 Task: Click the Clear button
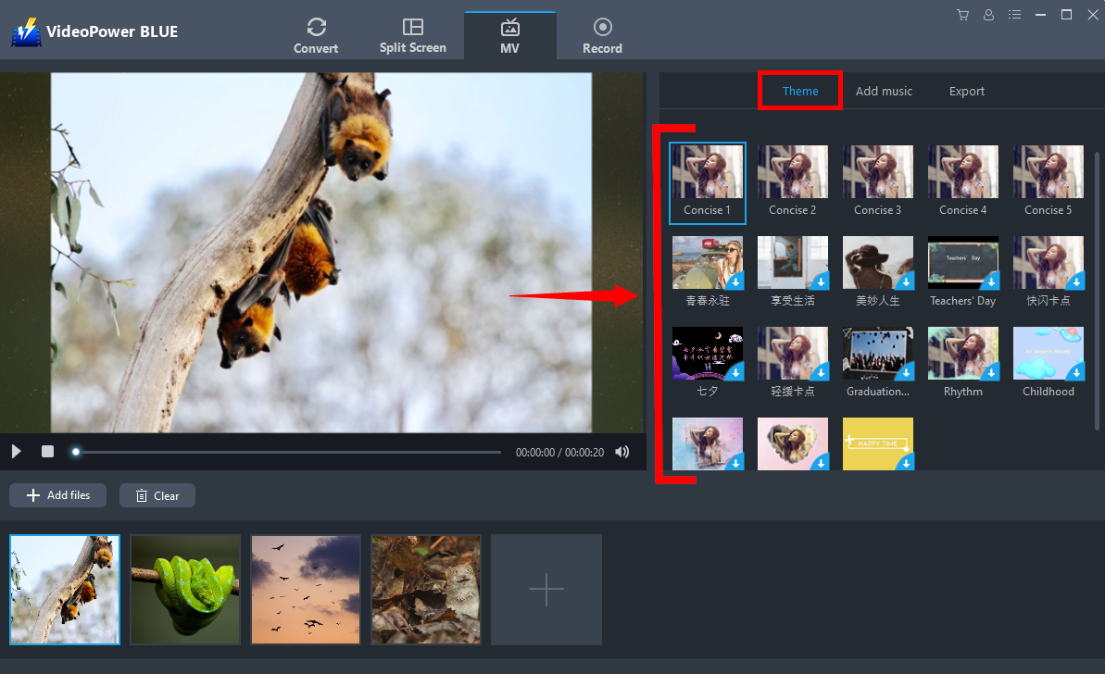click(x=157, y=495)
